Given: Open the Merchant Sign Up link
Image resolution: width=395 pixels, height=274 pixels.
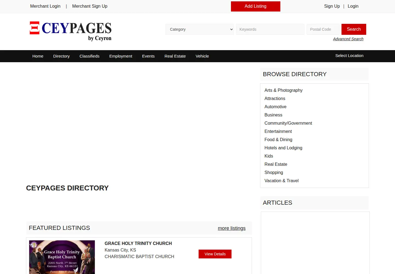Looking at the screenshot, I should (90, 6).
